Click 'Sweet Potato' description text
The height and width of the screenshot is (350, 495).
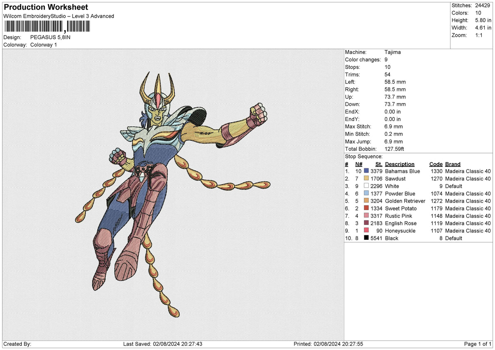tap(401, 208)
